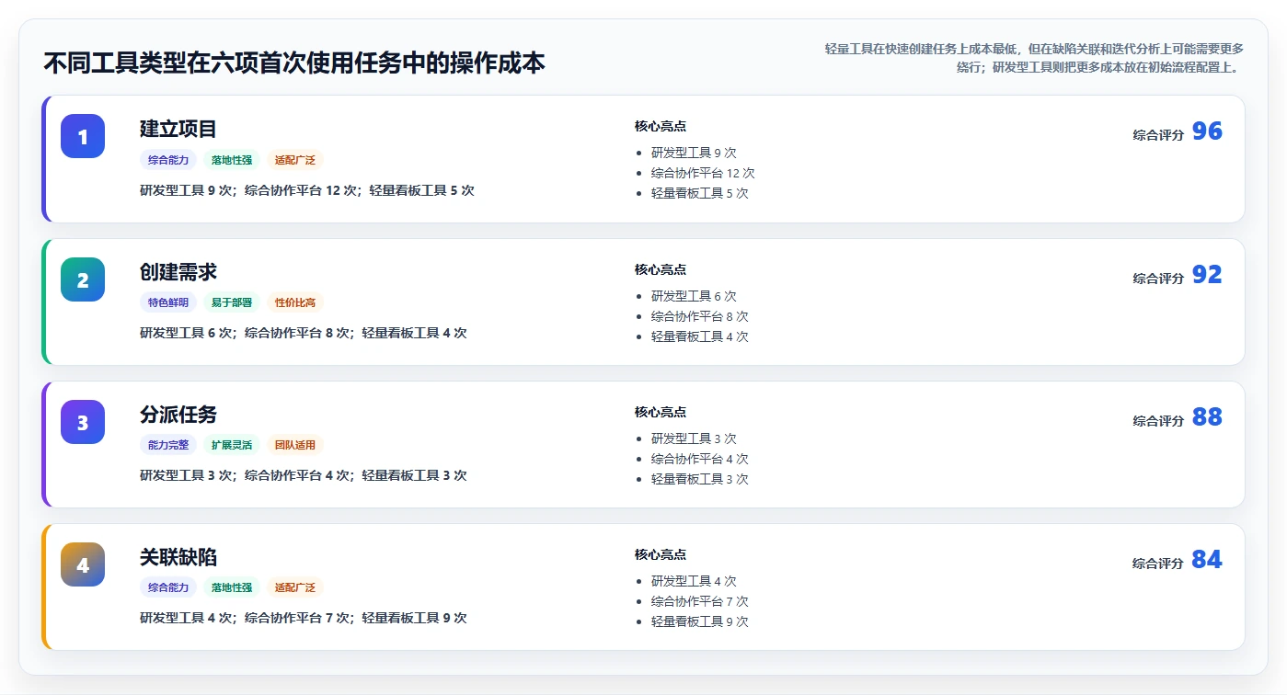The height and width of the screenshot is (695, 1287).
Task: Open the 关联缺陷 card title
Action: pyautogui.click(x=178, y=556)
